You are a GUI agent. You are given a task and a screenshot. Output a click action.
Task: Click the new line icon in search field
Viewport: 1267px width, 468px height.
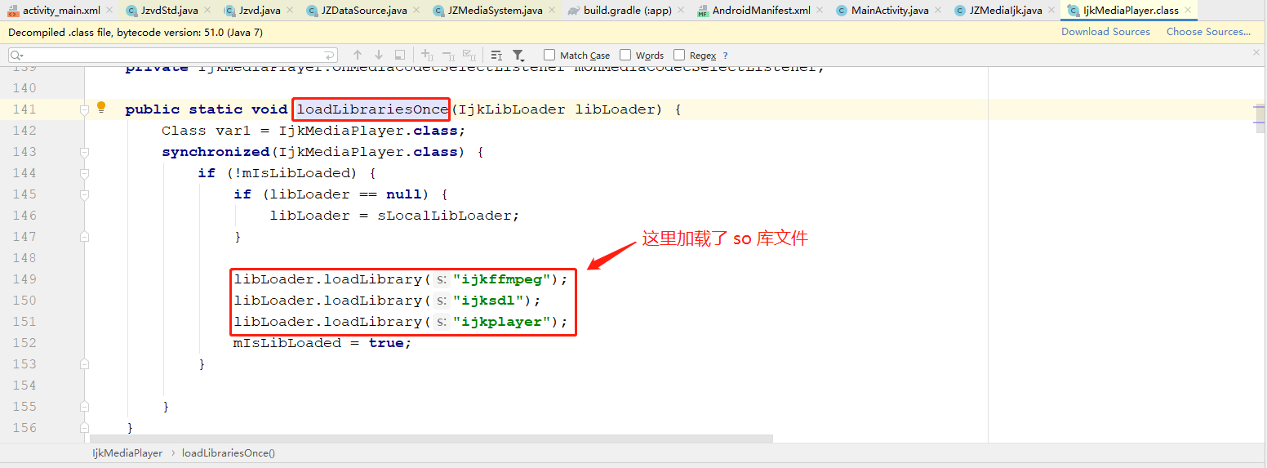click(329, 55)
